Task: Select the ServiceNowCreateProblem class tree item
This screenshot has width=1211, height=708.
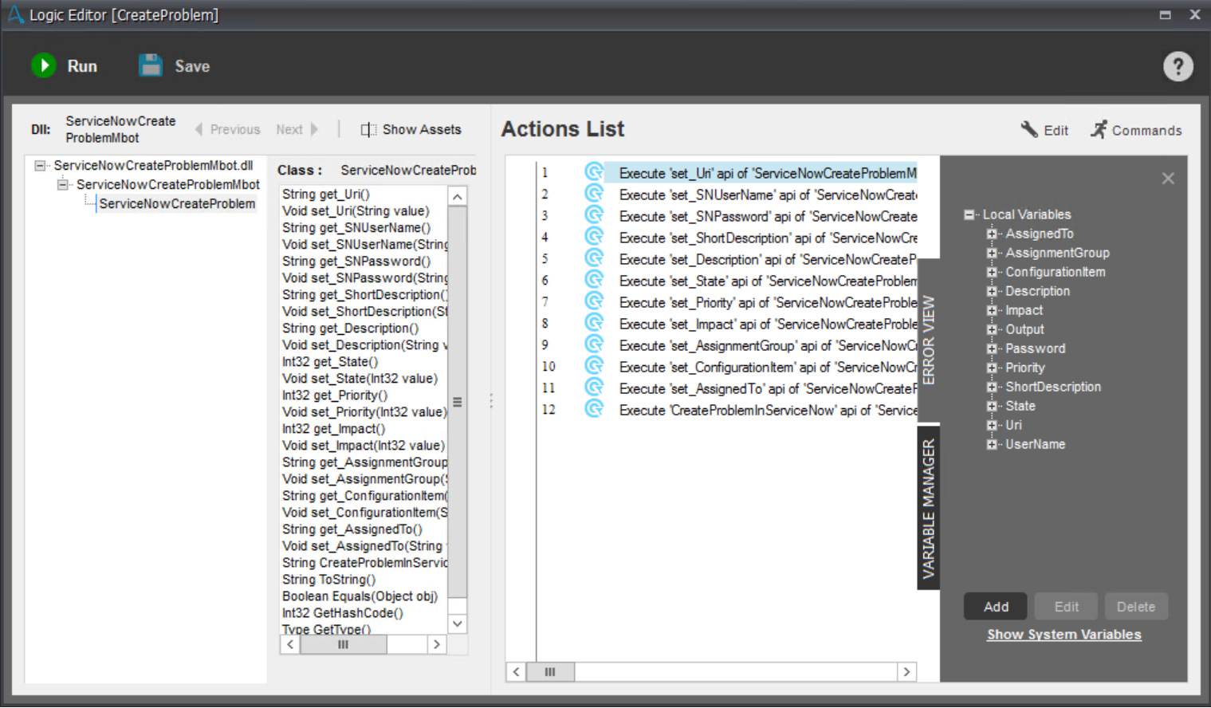Action: [x=177, y=204]
